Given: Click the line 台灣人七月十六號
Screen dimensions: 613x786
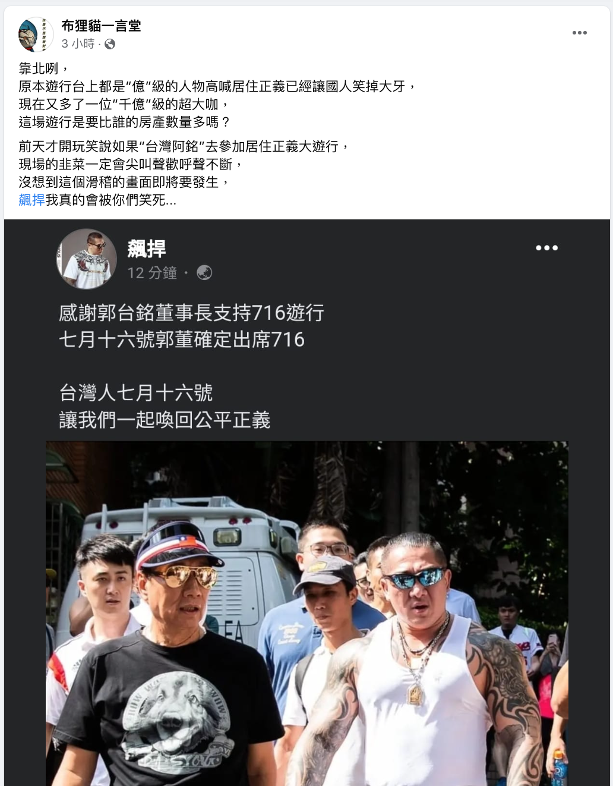Looking at the screenshot, I should tap(135, 393).
